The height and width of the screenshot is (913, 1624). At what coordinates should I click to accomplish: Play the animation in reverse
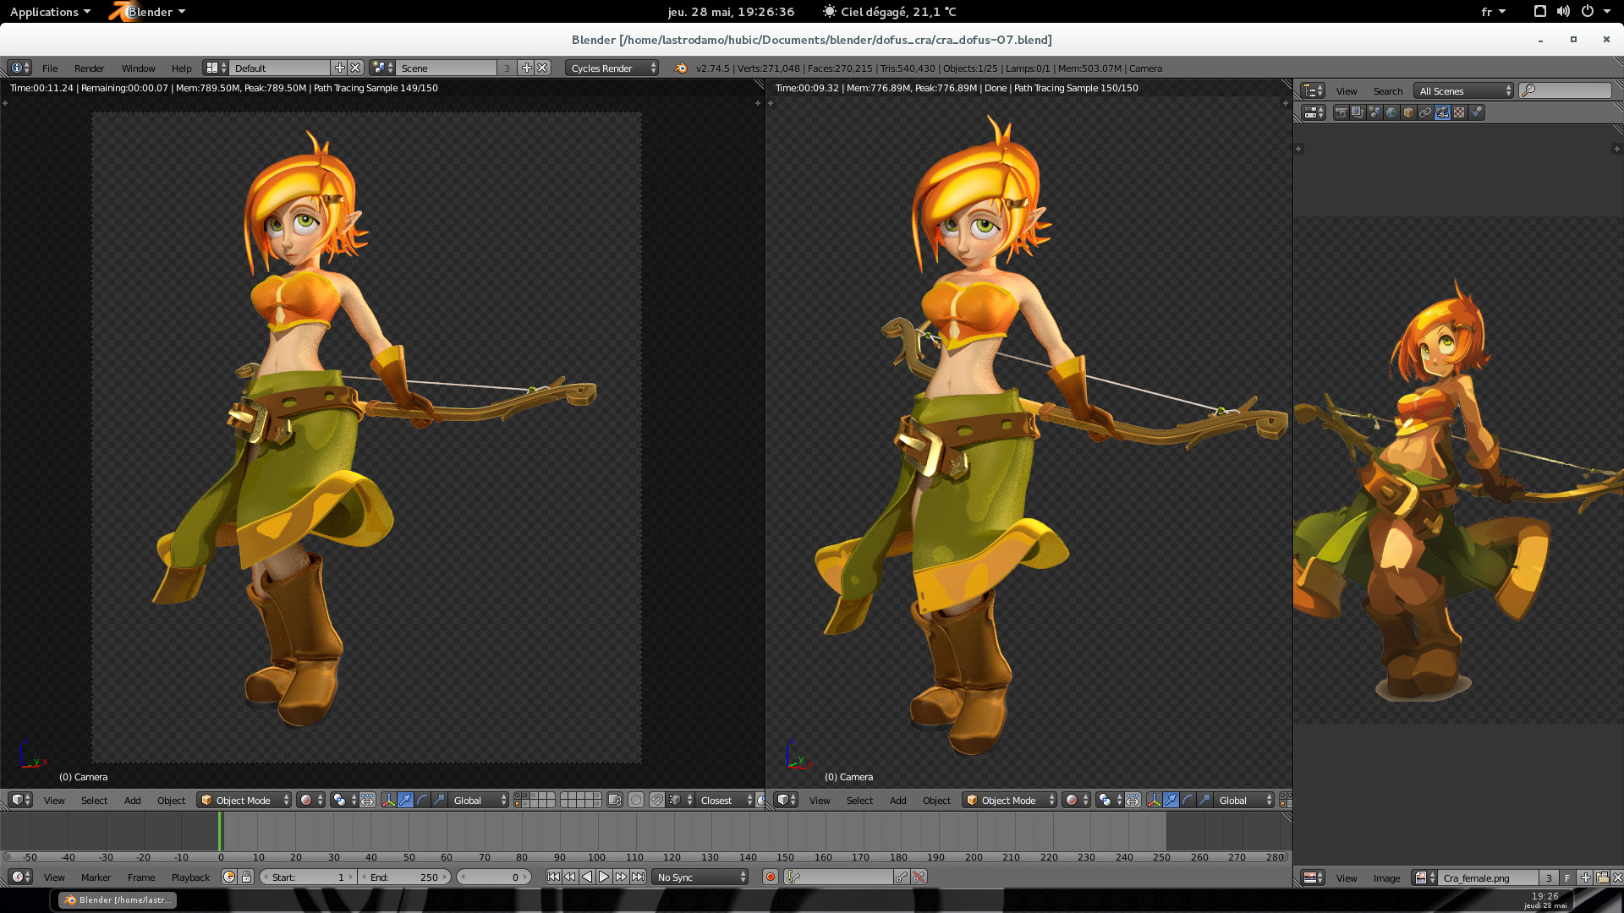click(x=587, y=877)
